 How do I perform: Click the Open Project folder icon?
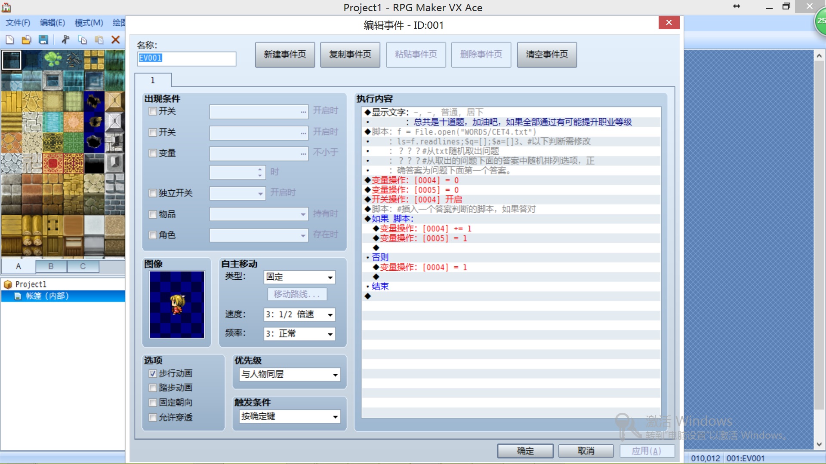[x=26, y=40]
